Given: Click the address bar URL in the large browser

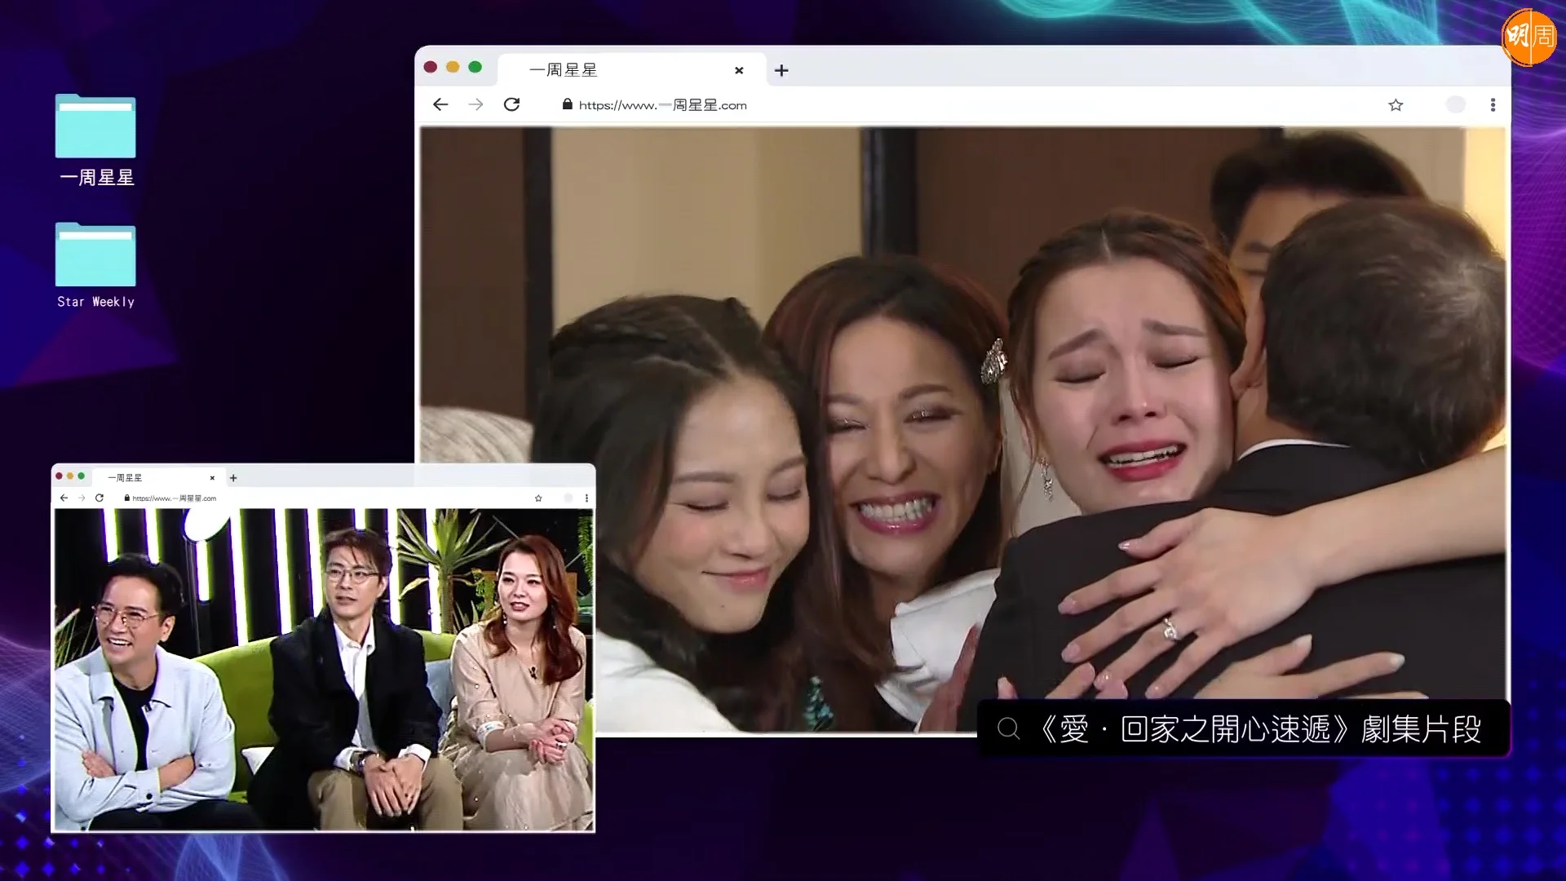Looking at the screenshot, I should click(663, 105).
